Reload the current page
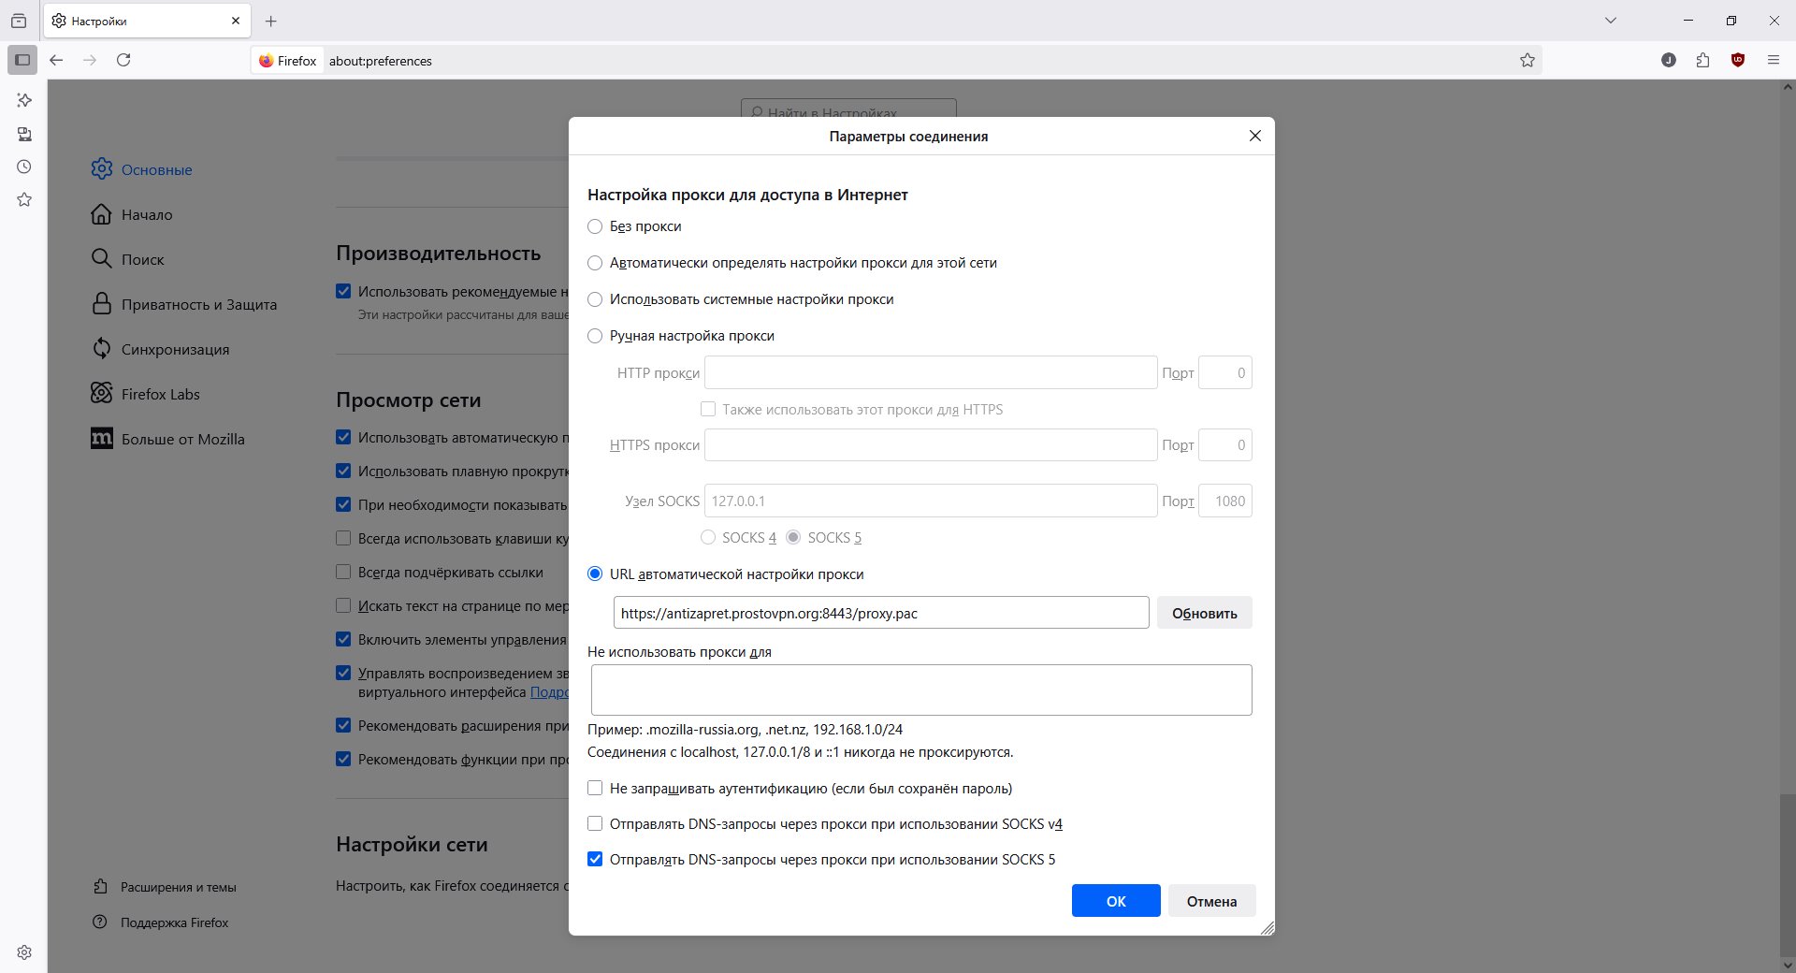The height and width of the screenshot is (973, 1796). 123,60
